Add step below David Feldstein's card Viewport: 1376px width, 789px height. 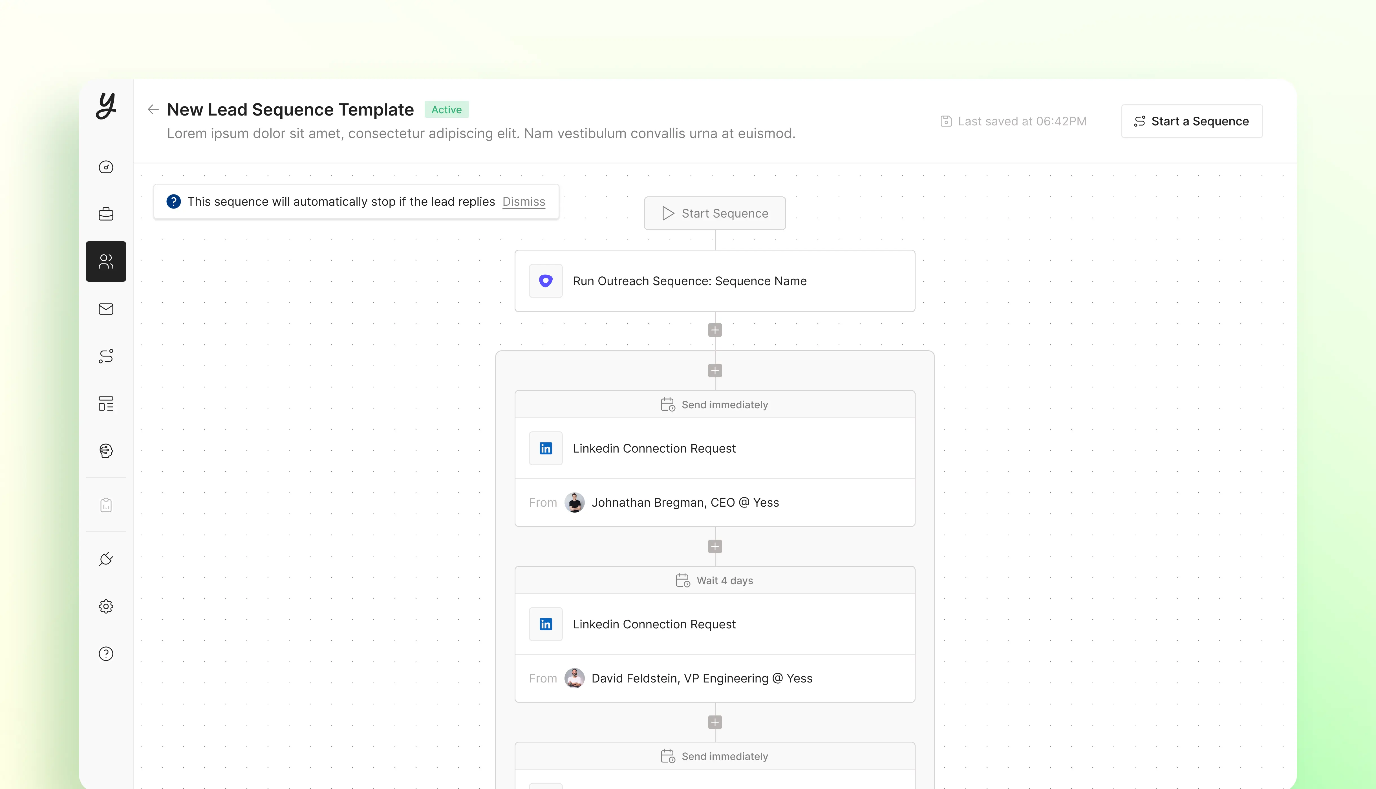point(715,722)
